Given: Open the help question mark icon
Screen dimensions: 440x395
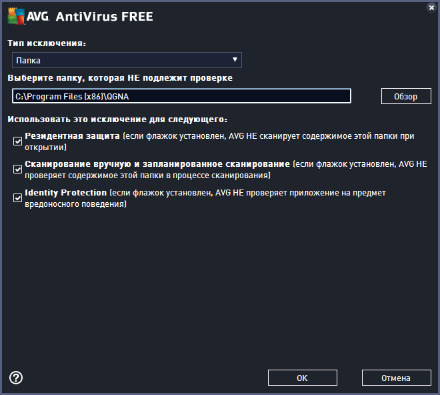Looking at the screenshot, I should 16,378.
